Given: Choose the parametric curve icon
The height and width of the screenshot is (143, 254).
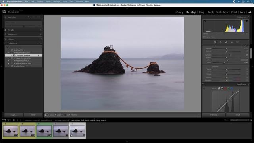Looking at the screenshot, I should tap(219, 89).
